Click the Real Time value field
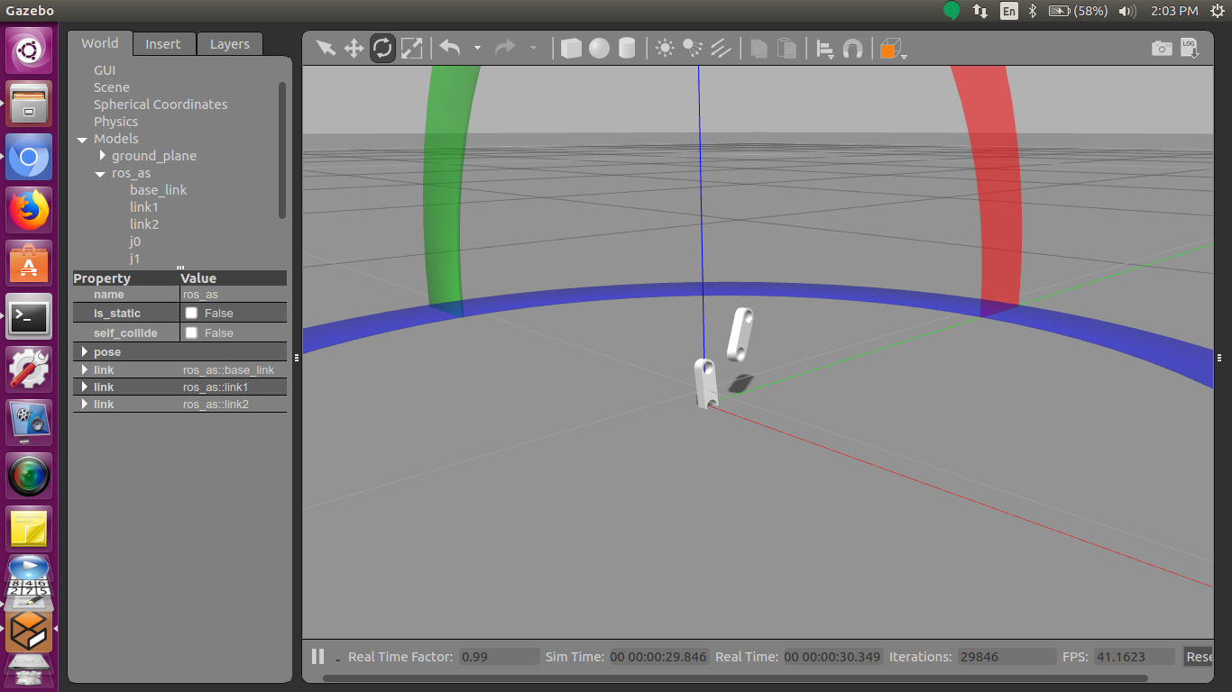This screenshot has width=1232, height=692. click(832, 657)
